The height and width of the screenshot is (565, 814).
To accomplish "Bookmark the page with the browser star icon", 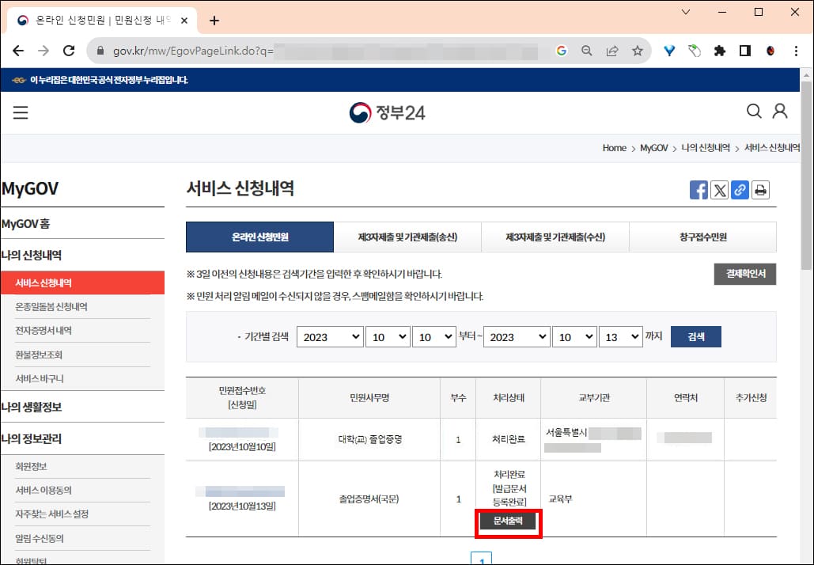I will (638, 50).
